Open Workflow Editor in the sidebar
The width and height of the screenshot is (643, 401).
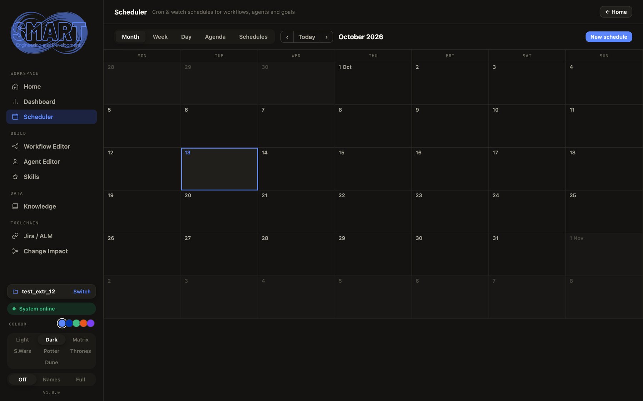click(51, 146)
